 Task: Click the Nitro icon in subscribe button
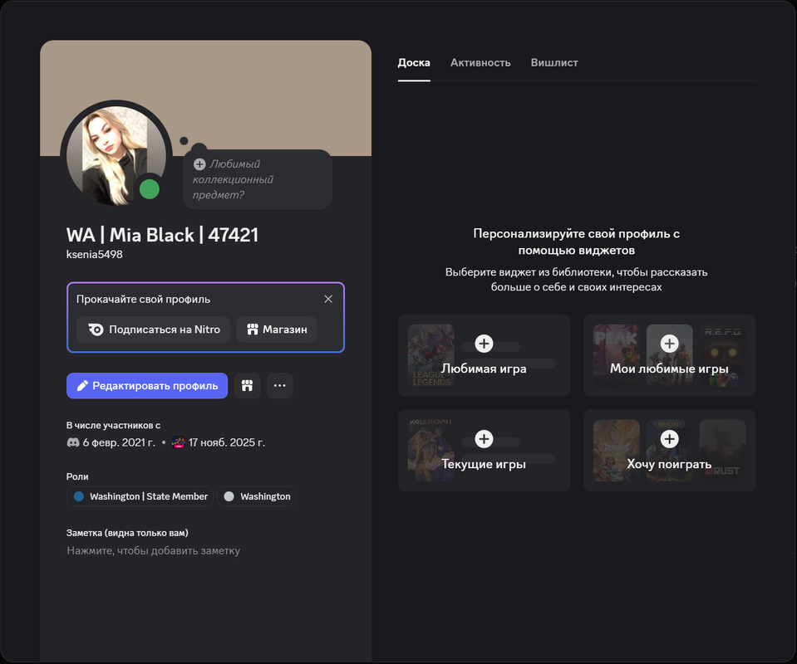[96, 330]
